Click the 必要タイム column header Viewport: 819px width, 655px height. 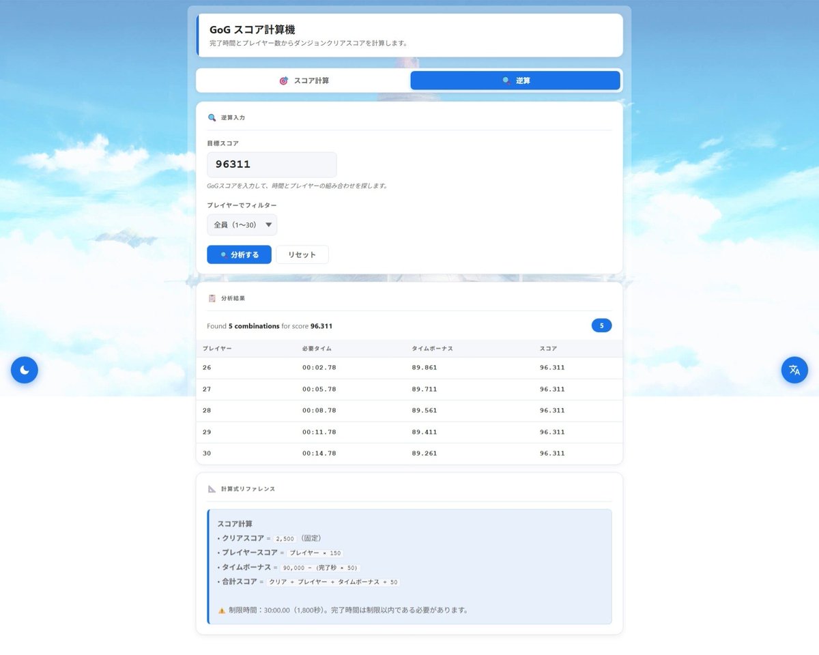pyautogui.click(x=317, y=349)
